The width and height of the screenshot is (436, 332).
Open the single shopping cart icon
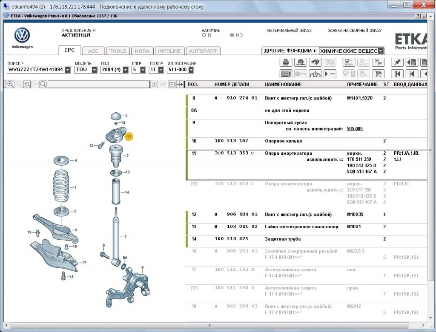coord(378,74)
